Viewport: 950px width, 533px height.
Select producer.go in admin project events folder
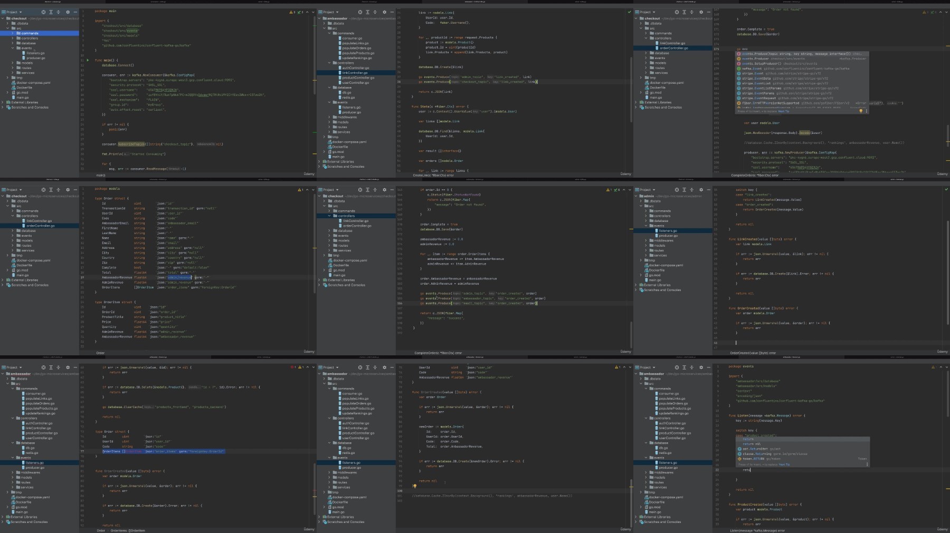(667, 236)
